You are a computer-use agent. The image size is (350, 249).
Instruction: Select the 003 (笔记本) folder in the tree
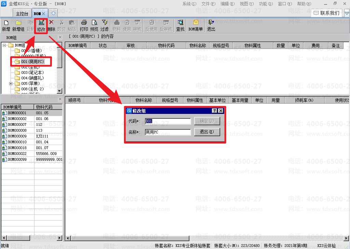coord(29,73)
